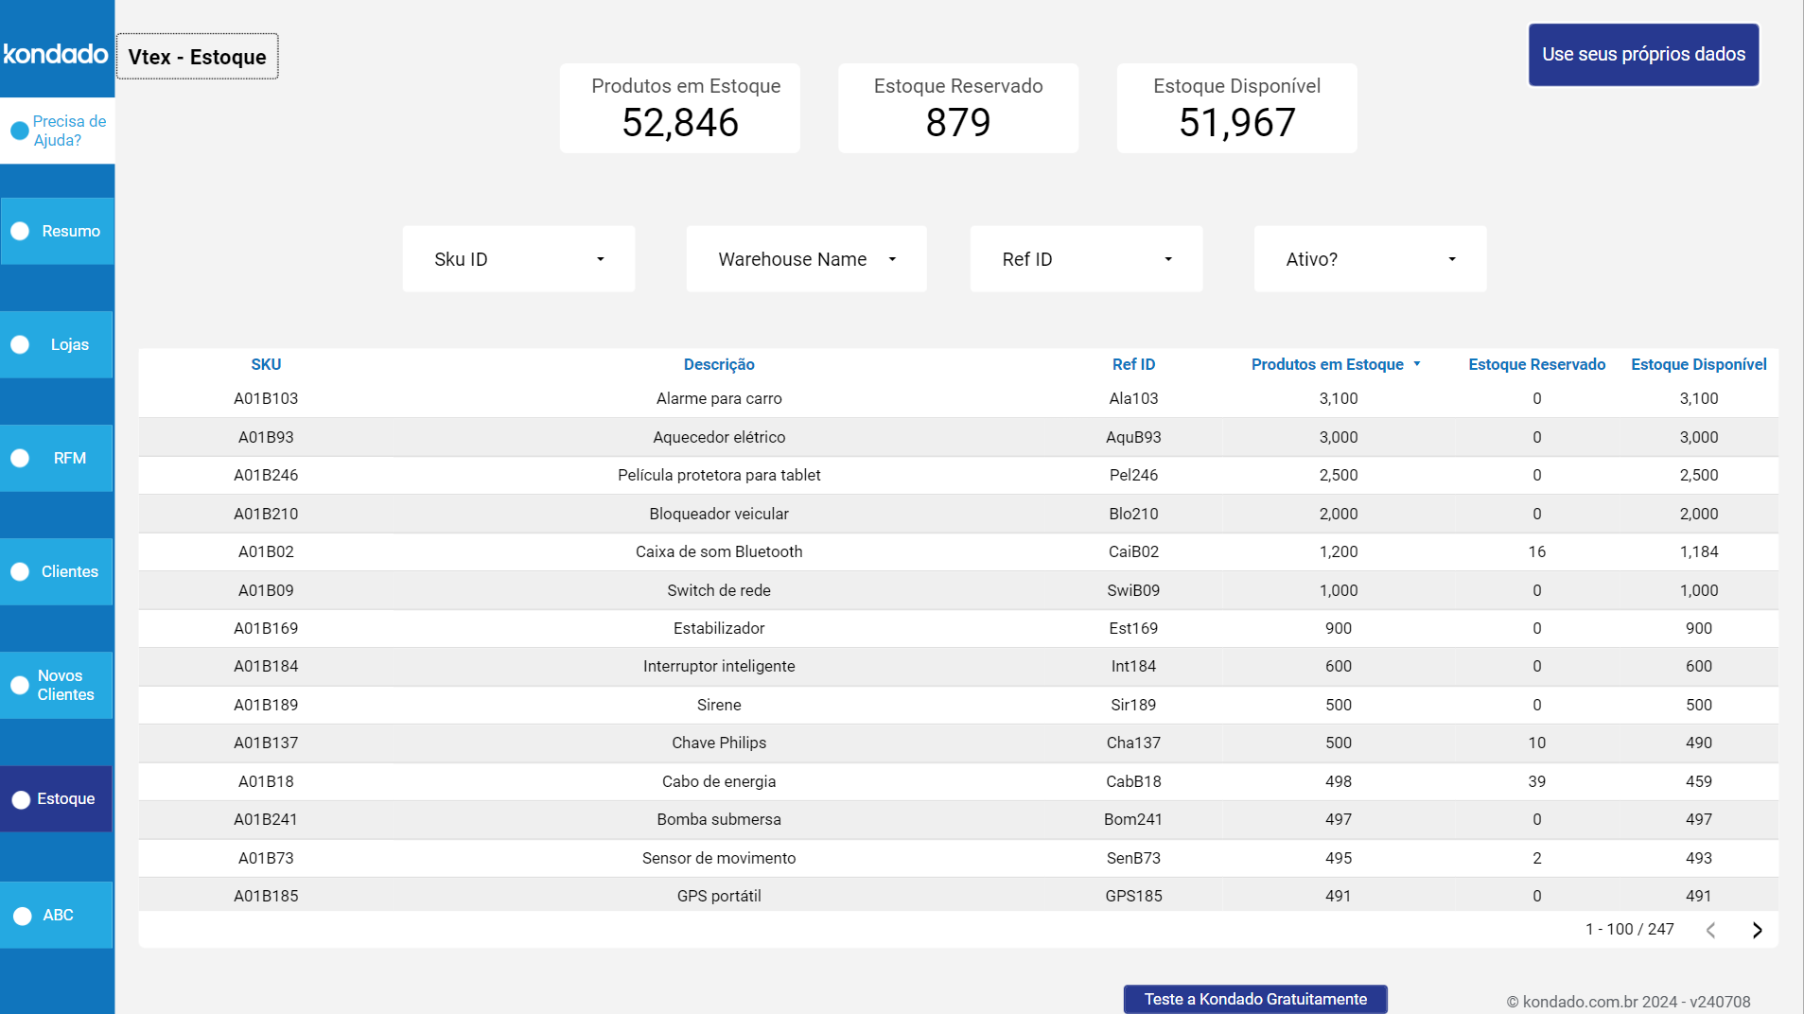Click the kondado logo
1804x1014 pixels.
click(x=57, y=53)
